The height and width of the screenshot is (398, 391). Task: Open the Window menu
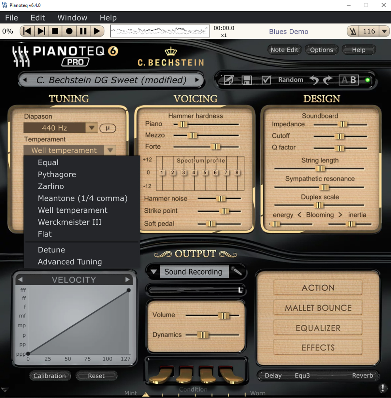[72, 18]
